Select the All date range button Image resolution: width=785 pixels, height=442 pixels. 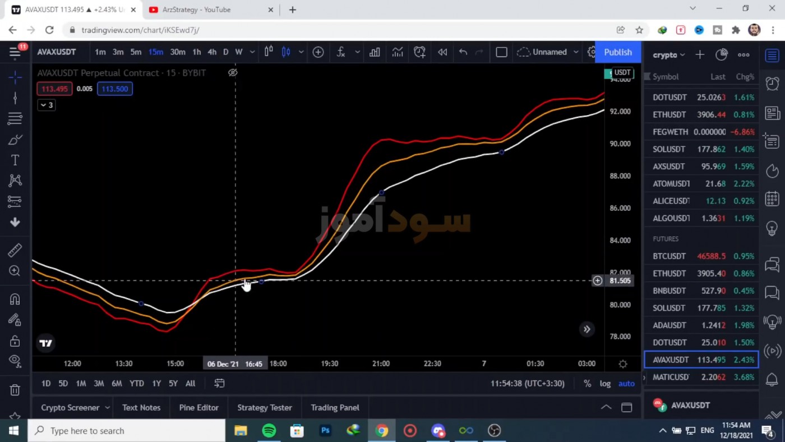tap(190, 384)
